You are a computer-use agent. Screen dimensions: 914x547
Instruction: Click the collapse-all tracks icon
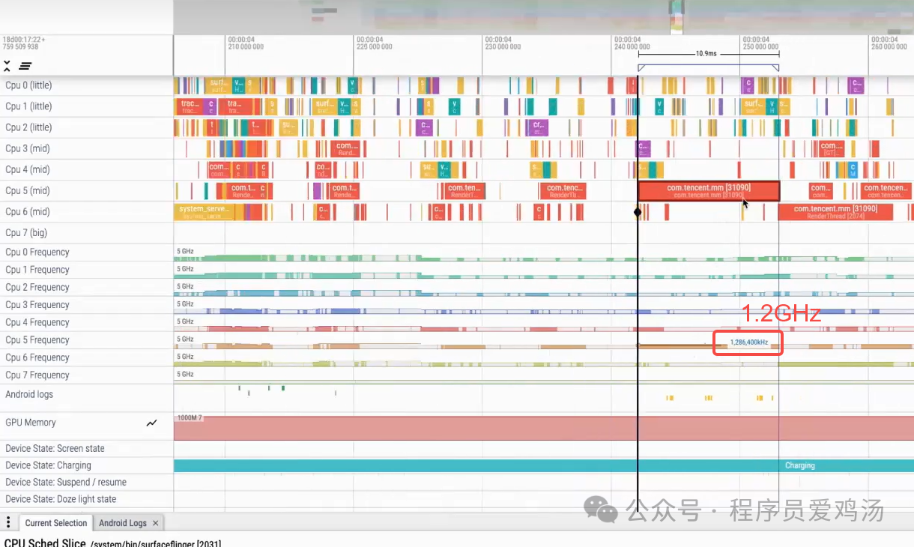pos(7,66)
